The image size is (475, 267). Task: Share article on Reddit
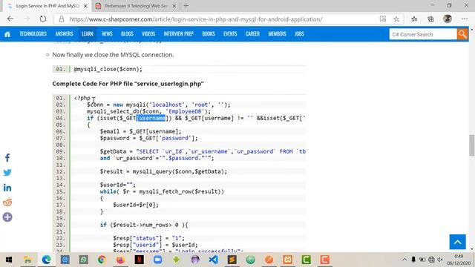[7, 202]
